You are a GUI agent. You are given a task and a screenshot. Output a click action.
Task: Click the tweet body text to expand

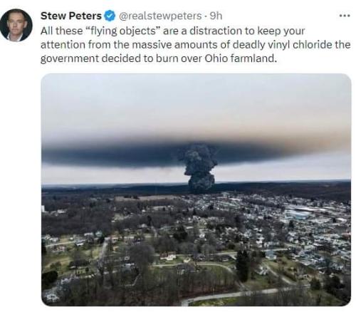[x=196, y=45]
